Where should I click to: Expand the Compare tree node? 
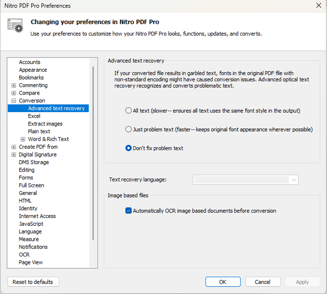tap(14, 93)
